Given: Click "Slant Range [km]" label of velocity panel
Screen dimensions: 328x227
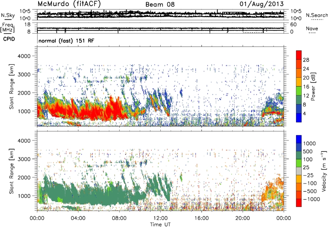Looking at the screenshot, I should pyautogui.click(x=11, y=171).
